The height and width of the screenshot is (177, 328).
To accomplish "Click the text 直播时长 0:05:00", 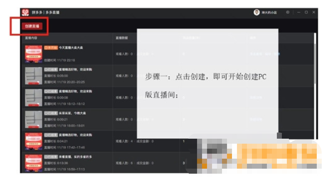I will tap(56, 76).
